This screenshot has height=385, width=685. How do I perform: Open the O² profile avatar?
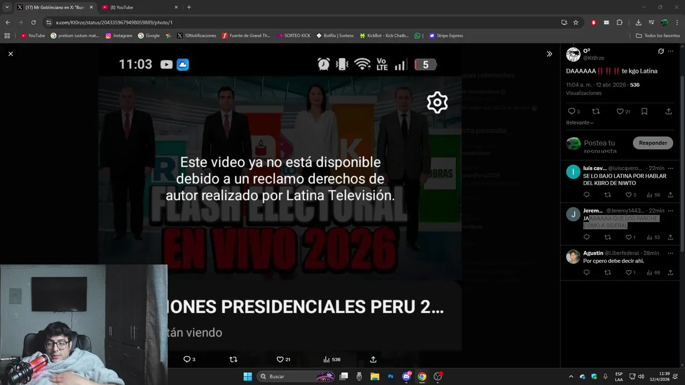tap(573, 54)
